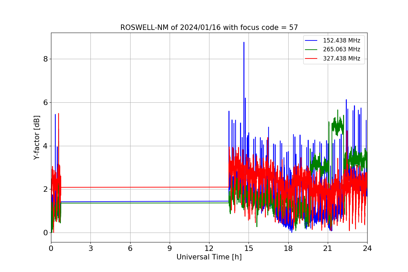Viewport: 408px width, 272px height.
Task: Click y-axis tick label 4
Action: tap(45, 146)
